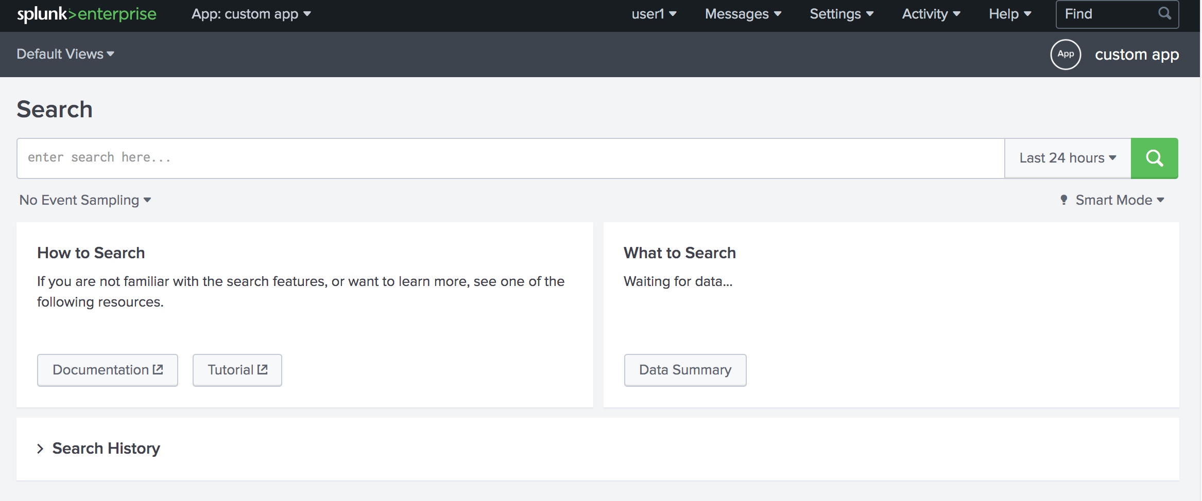Expand the Default Views dropdown

pyautogui.click(x=65, y=54)
